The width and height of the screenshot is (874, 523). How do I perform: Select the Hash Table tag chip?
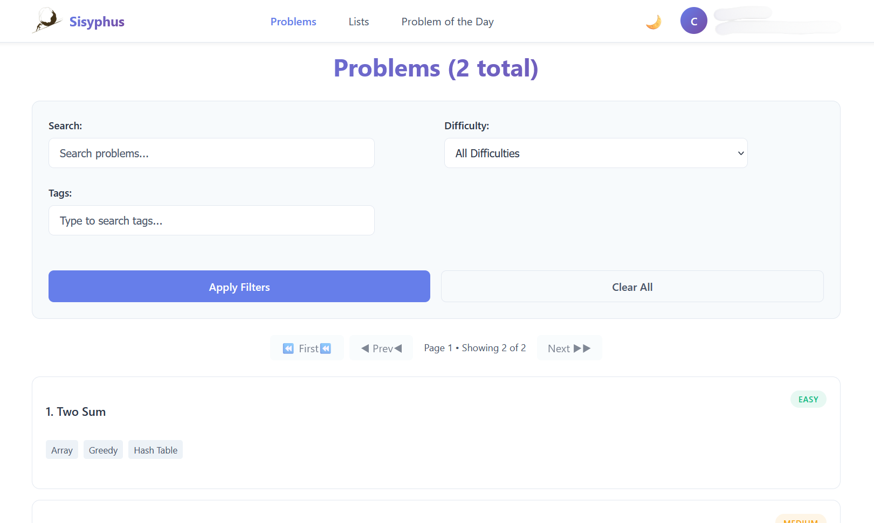click(x=155, y=450)
